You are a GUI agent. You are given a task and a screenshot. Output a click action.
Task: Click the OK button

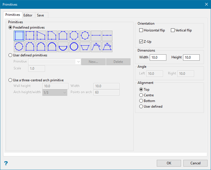tap(169, 163)
